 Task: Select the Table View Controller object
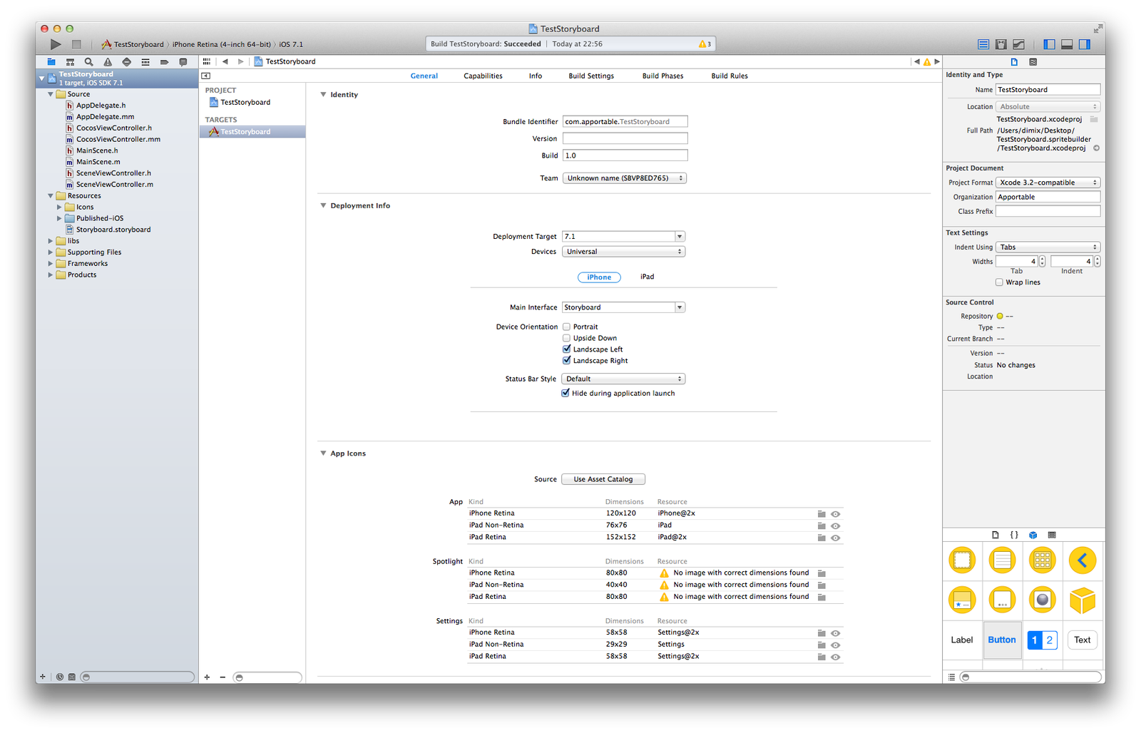[x=1002, y=560]
